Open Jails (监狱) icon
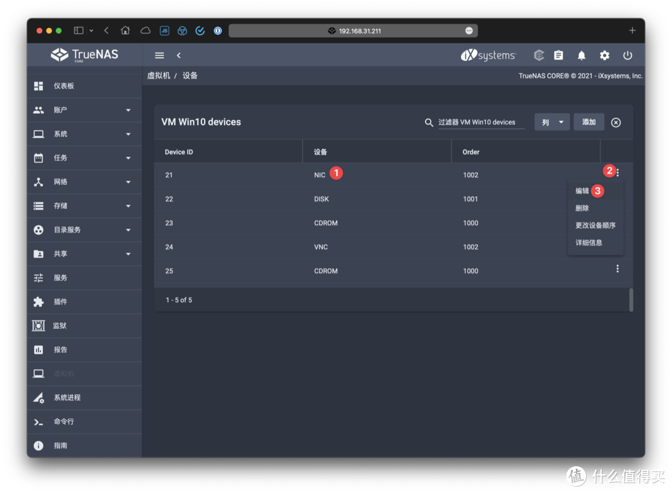Image resolution: width=672 pixels, height=493 pixels. [39, 326]
